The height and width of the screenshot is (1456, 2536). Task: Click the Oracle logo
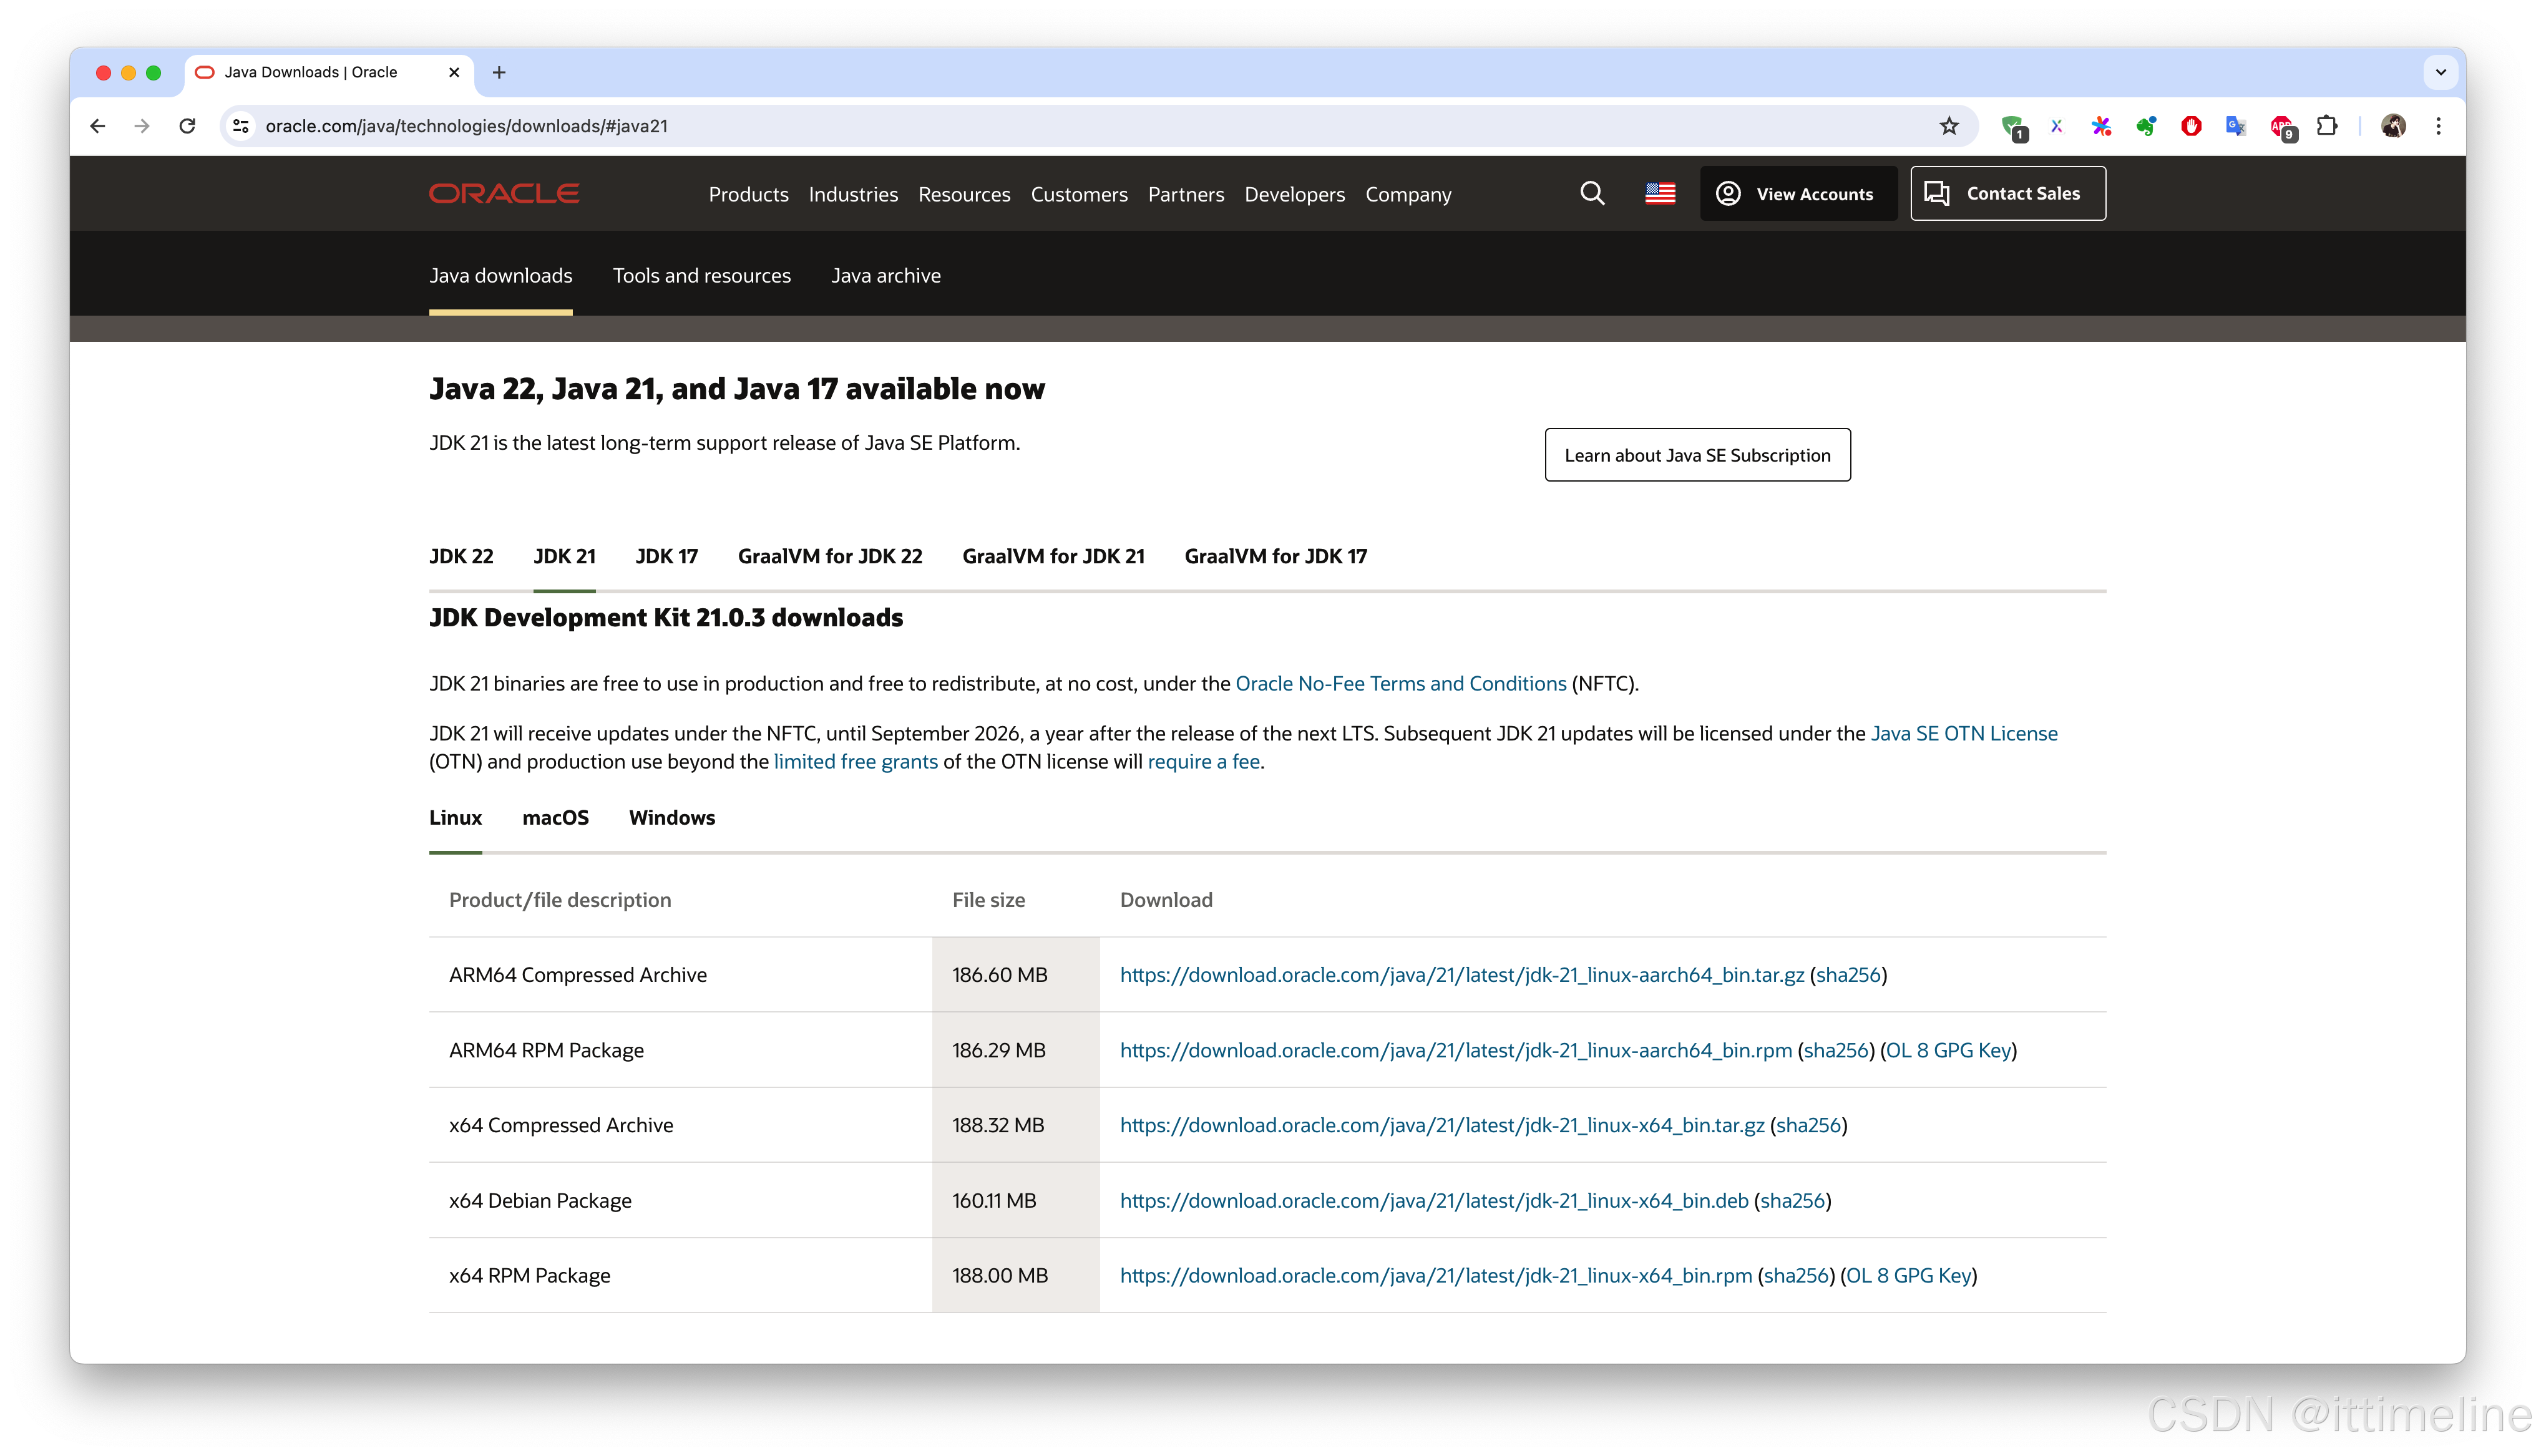tap(504, 193)
